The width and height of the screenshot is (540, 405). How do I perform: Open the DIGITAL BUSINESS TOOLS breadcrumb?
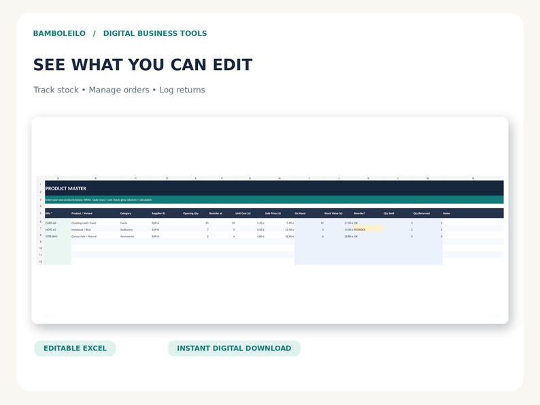pos(155,33)
